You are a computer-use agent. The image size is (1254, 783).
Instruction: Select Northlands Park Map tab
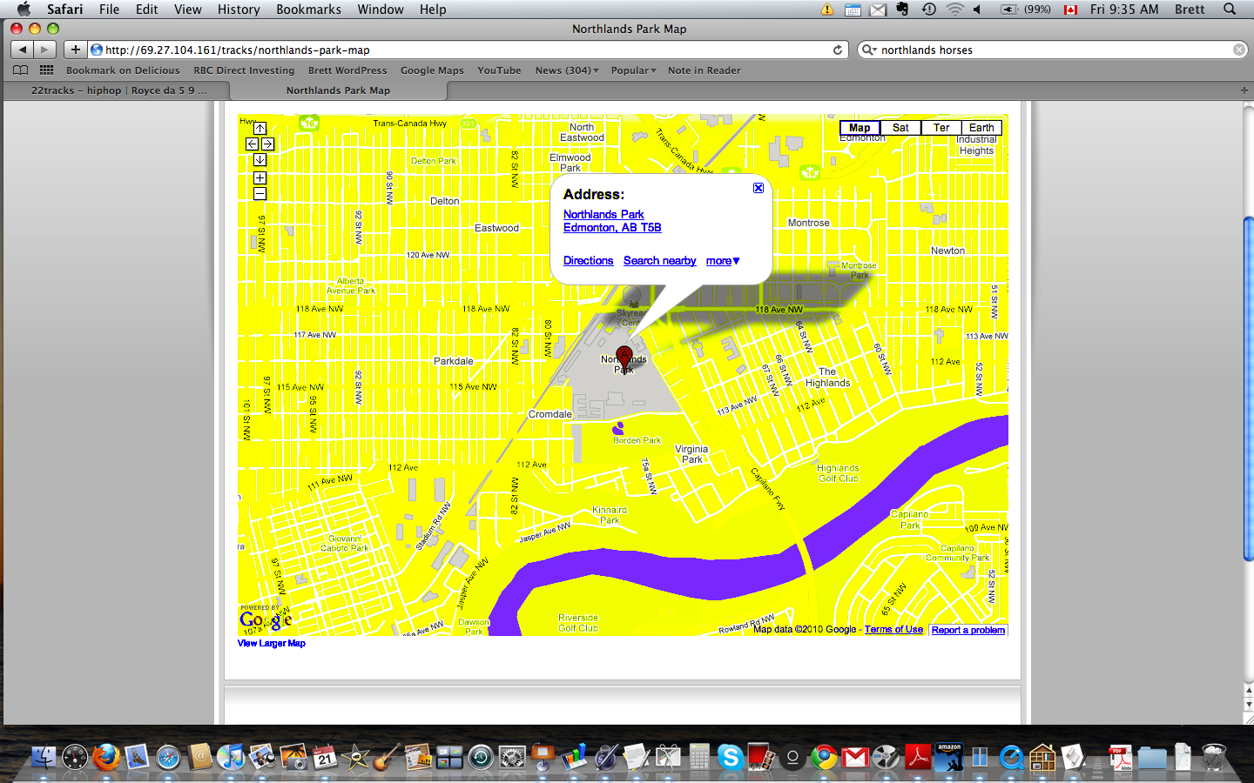pyautogui.click(x=338, y=90)
